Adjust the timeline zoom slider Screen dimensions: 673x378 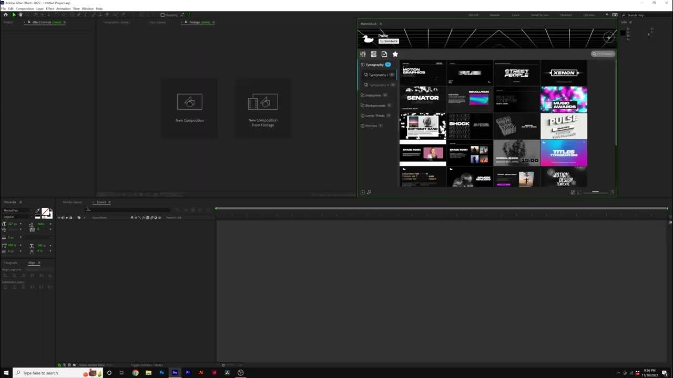pyautogui.click(x=223, y=365)
